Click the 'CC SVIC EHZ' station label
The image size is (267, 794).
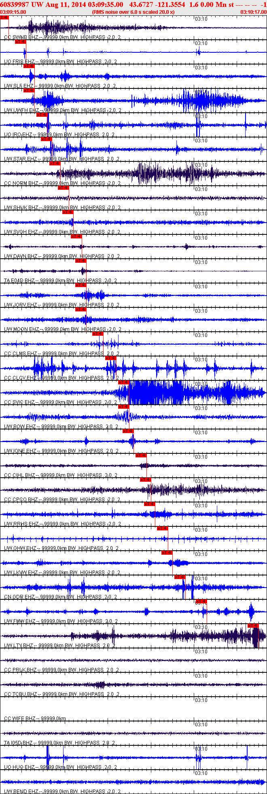[19, 402]
